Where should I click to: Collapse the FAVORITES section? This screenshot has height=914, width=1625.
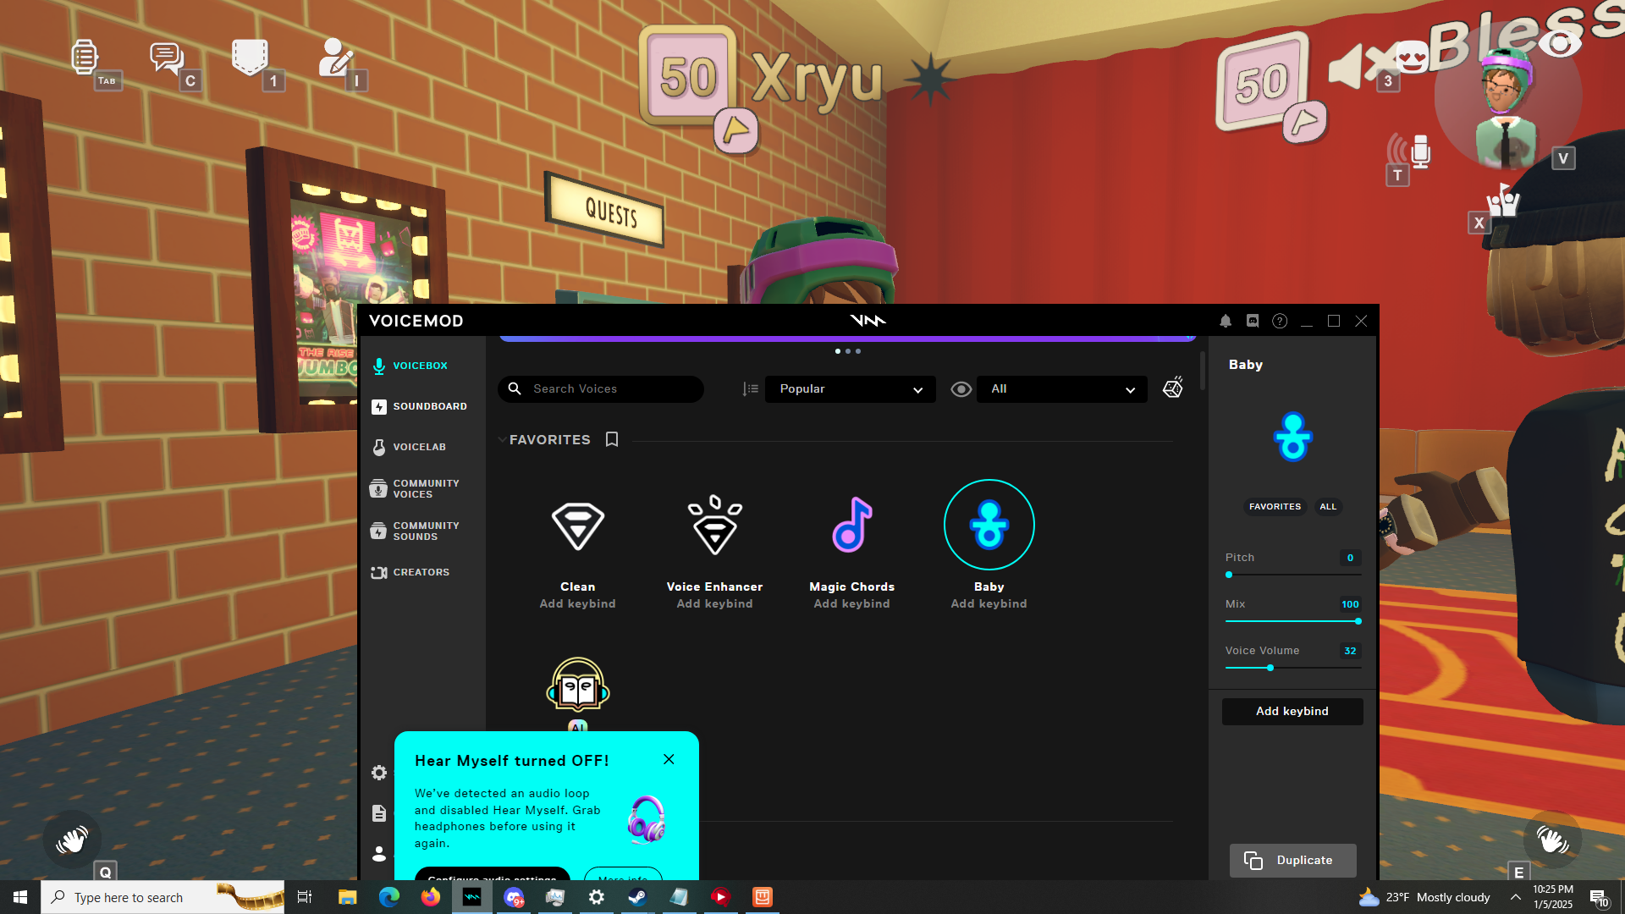point(502,440)
